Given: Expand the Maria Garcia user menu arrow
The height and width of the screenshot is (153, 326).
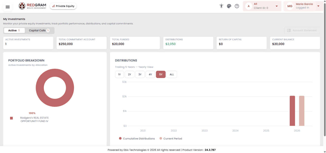Looking at the screenshot, I should [318, 6].
